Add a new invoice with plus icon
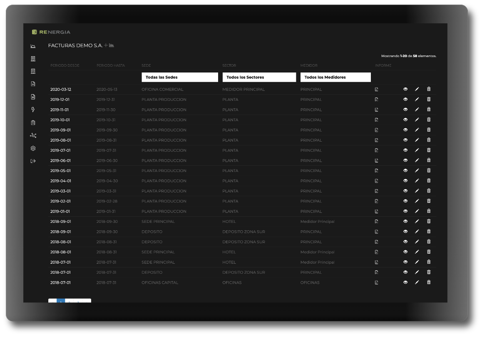The height and width of the screenshot is (337, 482). tap(106, 45)
